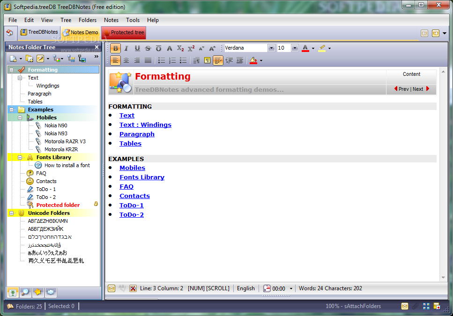
Task: Shrink font size button
Action: click(x=201, y=48)
